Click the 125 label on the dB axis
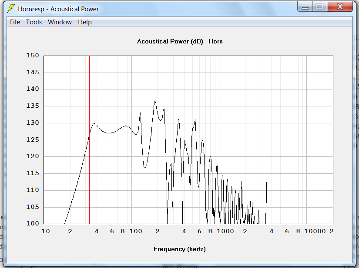The height and width of the screenshot is (268, 359). (33, 139)
